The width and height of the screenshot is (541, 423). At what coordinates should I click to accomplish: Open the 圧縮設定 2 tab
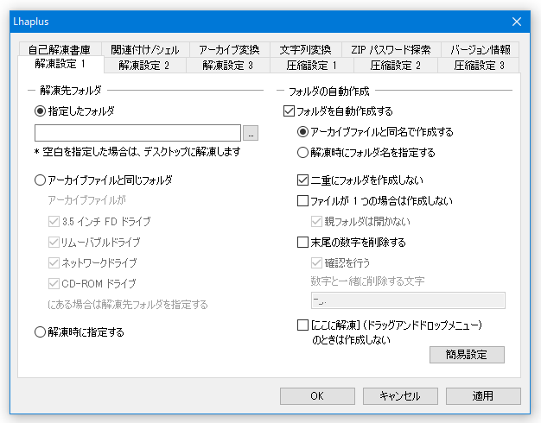point(396,65)
